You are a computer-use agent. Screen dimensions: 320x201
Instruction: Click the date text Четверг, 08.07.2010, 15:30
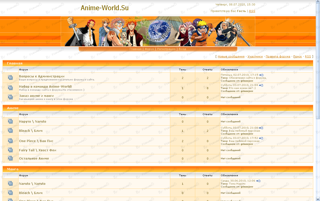(235, 4)
